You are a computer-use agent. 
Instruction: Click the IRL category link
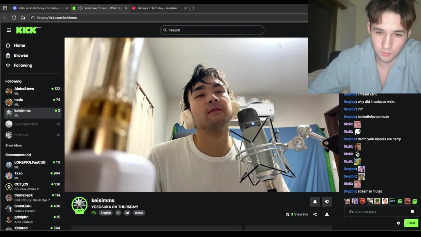94,213
